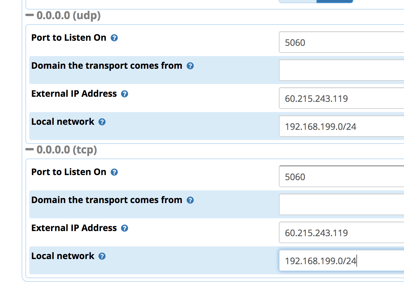Edit the udp External IP Address field
The width and height of the screenshot is (404, 282).
(341, 98)
